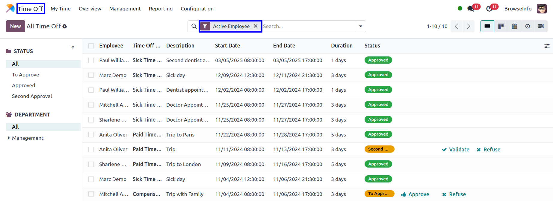Switch to the activity clock view
This screenshot has width=553, height=201.
[x=528, y=26]
